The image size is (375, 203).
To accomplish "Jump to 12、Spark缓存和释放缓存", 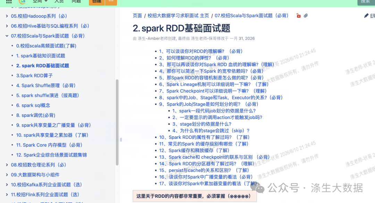I will [x=194, y=151].
